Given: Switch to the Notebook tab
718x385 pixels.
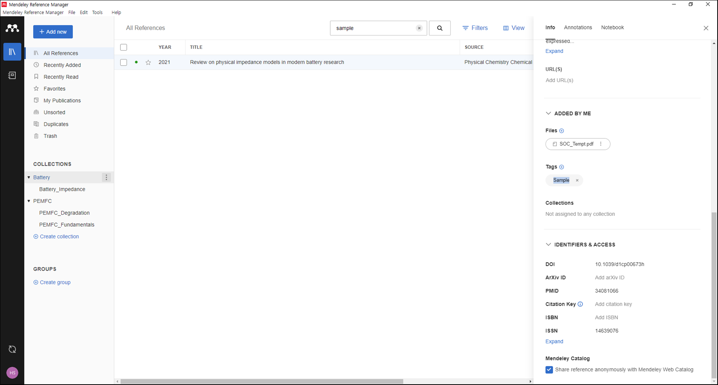Looking at the screenshot, I should coord(612,27).
